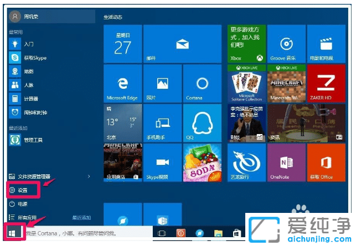Image resolution: width=356 pixels, height=246 pixels.
Task: Open the Cortana tile
Action: click(202, 83)
